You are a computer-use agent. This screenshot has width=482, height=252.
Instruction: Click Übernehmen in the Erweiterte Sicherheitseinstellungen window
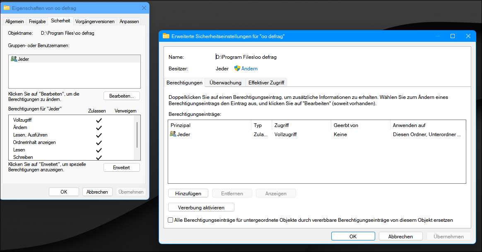point(448,236)
